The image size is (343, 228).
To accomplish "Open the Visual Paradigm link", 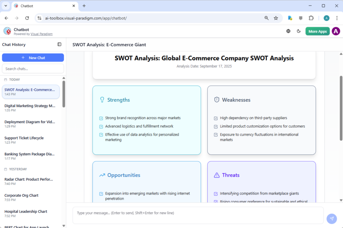I will pos(41,33).
